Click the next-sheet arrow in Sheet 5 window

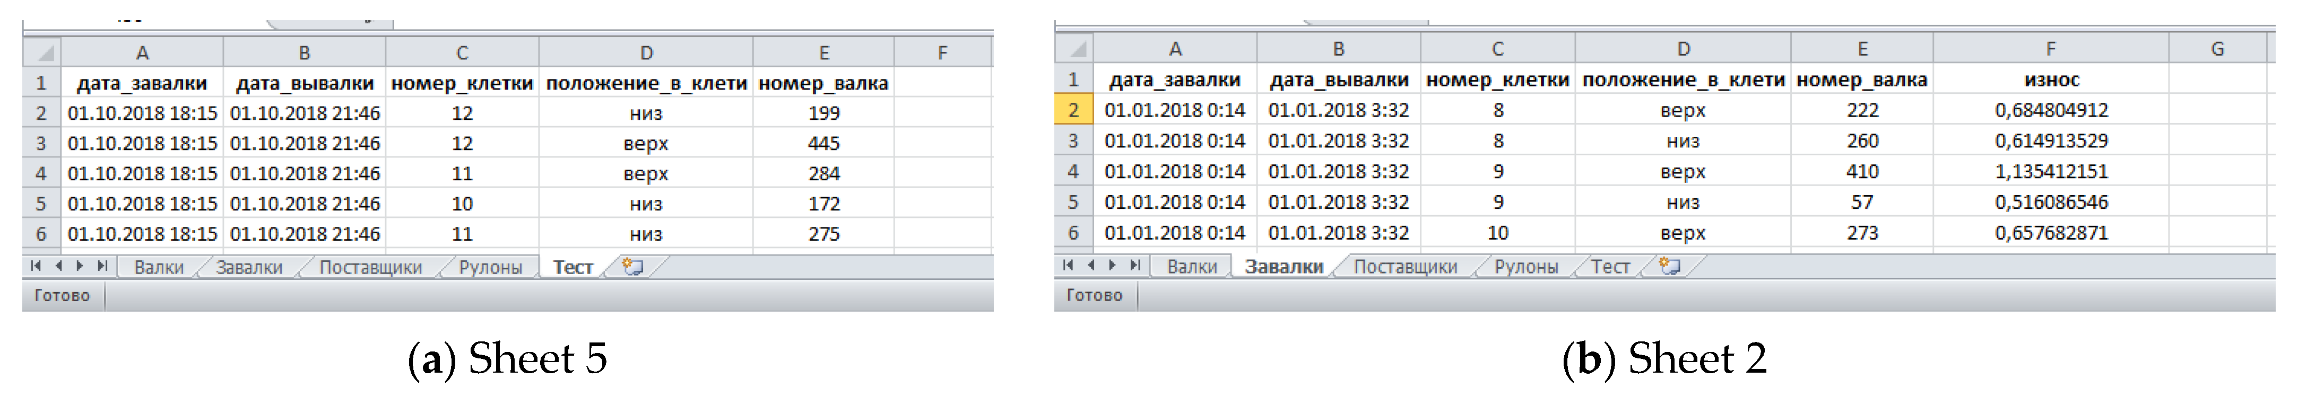[x=80, y=266]
